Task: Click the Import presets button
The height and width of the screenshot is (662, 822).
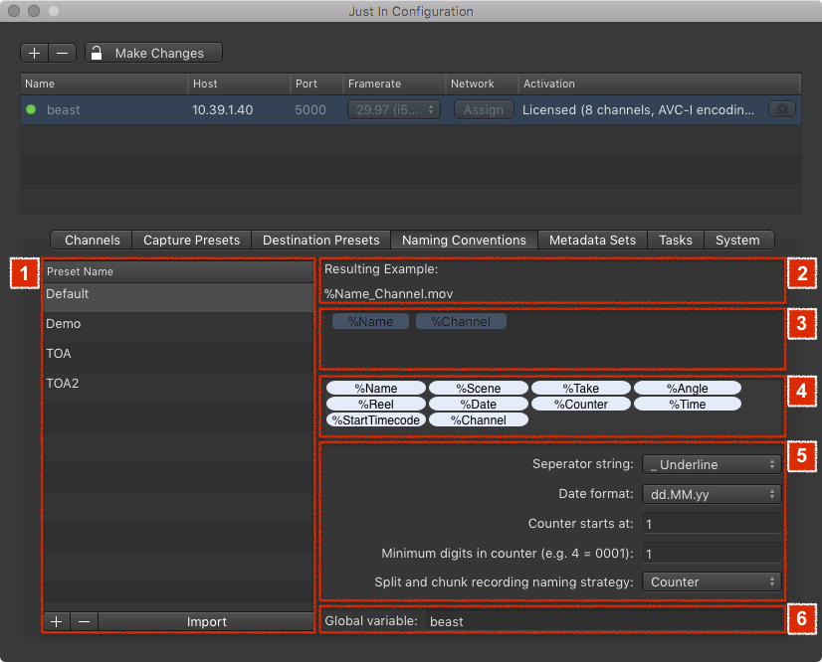Action: (x=207, y=621)
